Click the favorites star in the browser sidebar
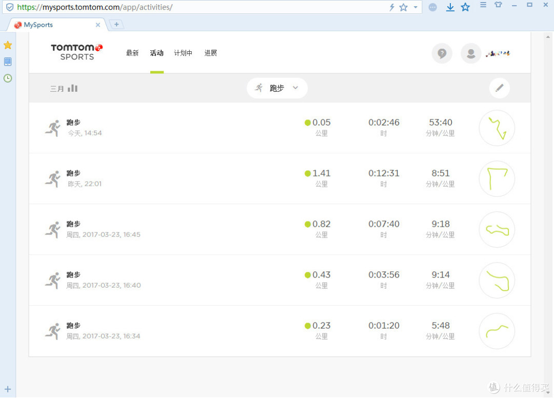 point(7,45)
